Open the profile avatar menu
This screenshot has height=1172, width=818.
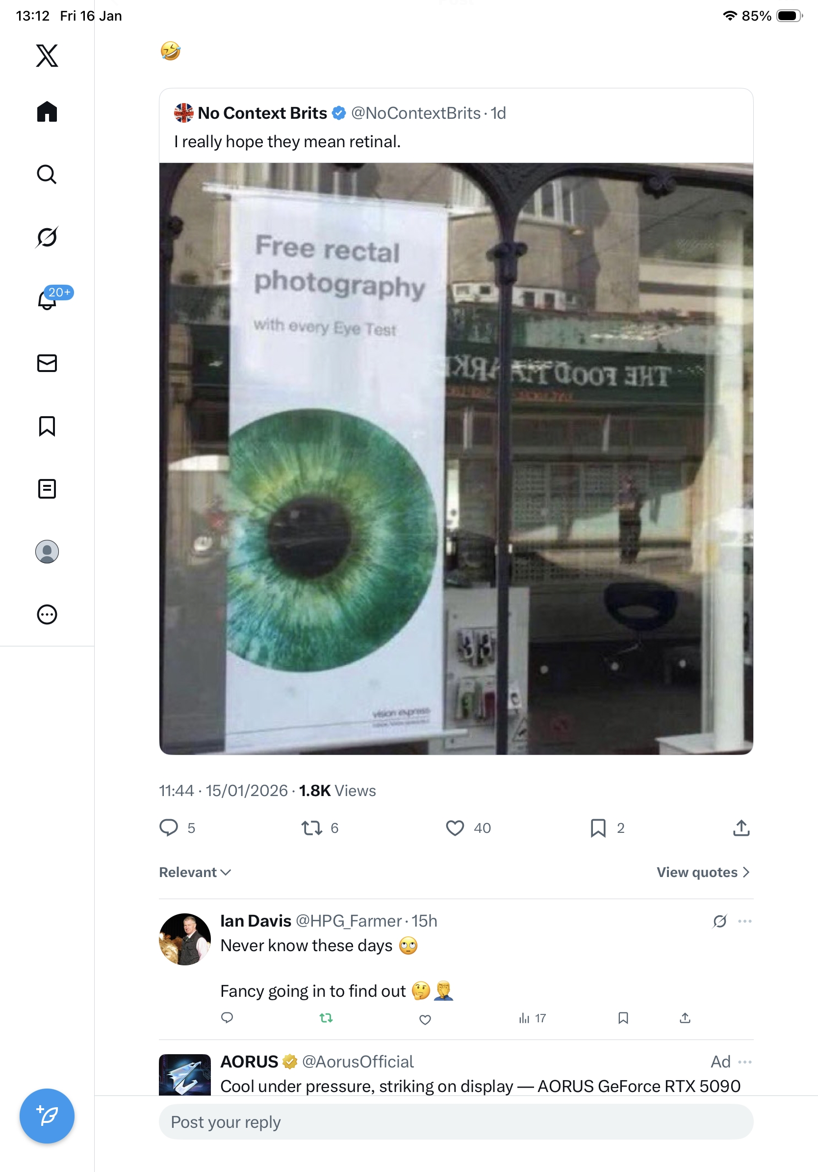tap(47, 552)
